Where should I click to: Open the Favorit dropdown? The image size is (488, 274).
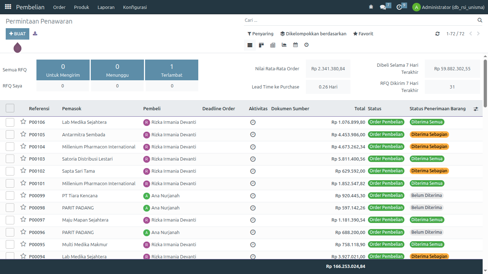[x=363, y=34]
